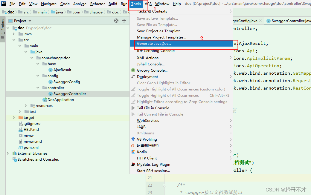The image size is (311, 195).
Task: Expand External Libraries node
Action: pos(8,153)
